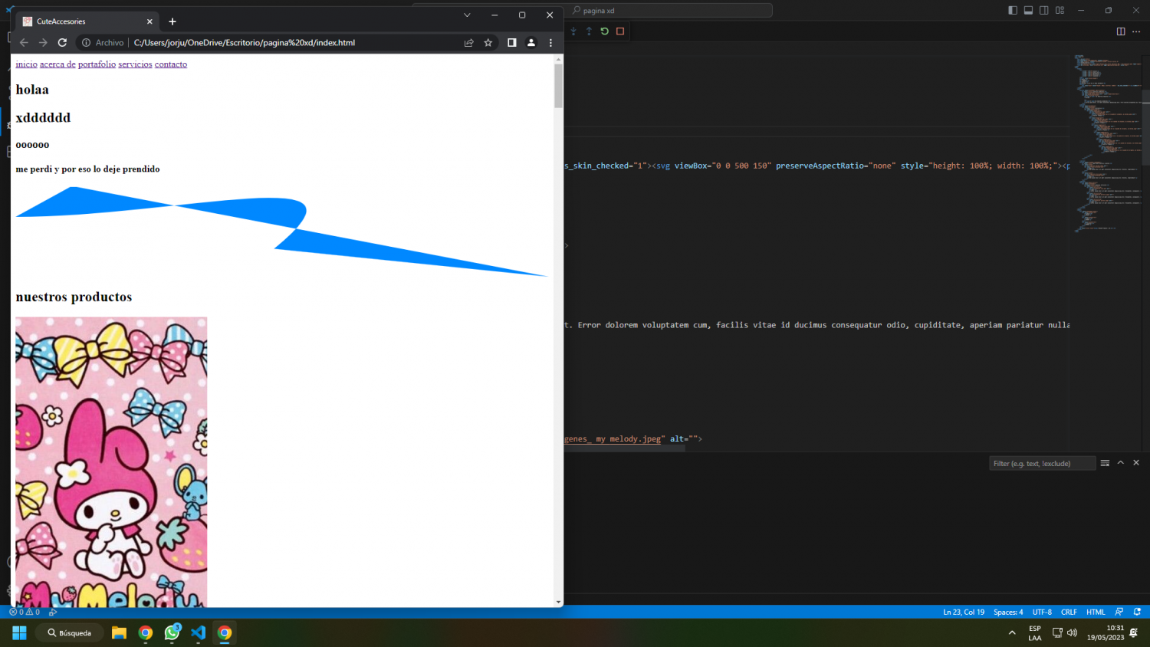
Task: Click 'Ln 23, Col 19' in status bar
Action: pos(964,613)
